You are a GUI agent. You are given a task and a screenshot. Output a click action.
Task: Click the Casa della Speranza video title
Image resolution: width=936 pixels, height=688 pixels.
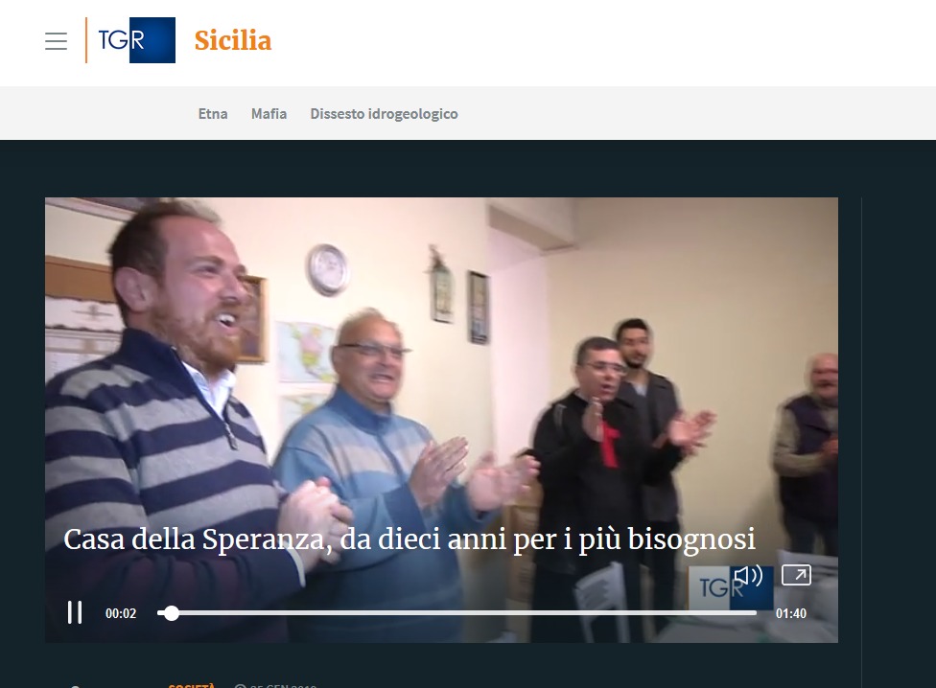pos(409,539)
